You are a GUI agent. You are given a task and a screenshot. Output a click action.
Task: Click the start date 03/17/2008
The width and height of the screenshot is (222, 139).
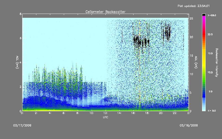[x=22, y=125]
